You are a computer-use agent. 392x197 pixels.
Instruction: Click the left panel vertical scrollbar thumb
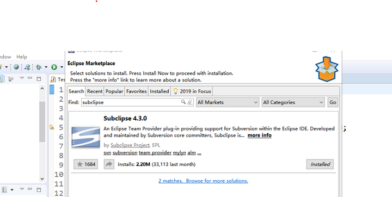[42, 122]
